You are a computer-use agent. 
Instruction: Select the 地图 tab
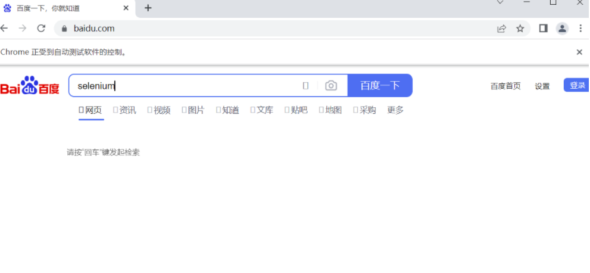(330, 110)
